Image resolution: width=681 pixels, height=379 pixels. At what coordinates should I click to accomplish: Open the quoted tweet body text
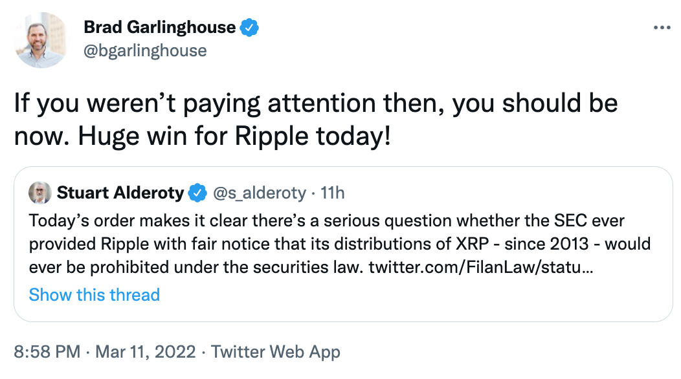click(340, 244)
